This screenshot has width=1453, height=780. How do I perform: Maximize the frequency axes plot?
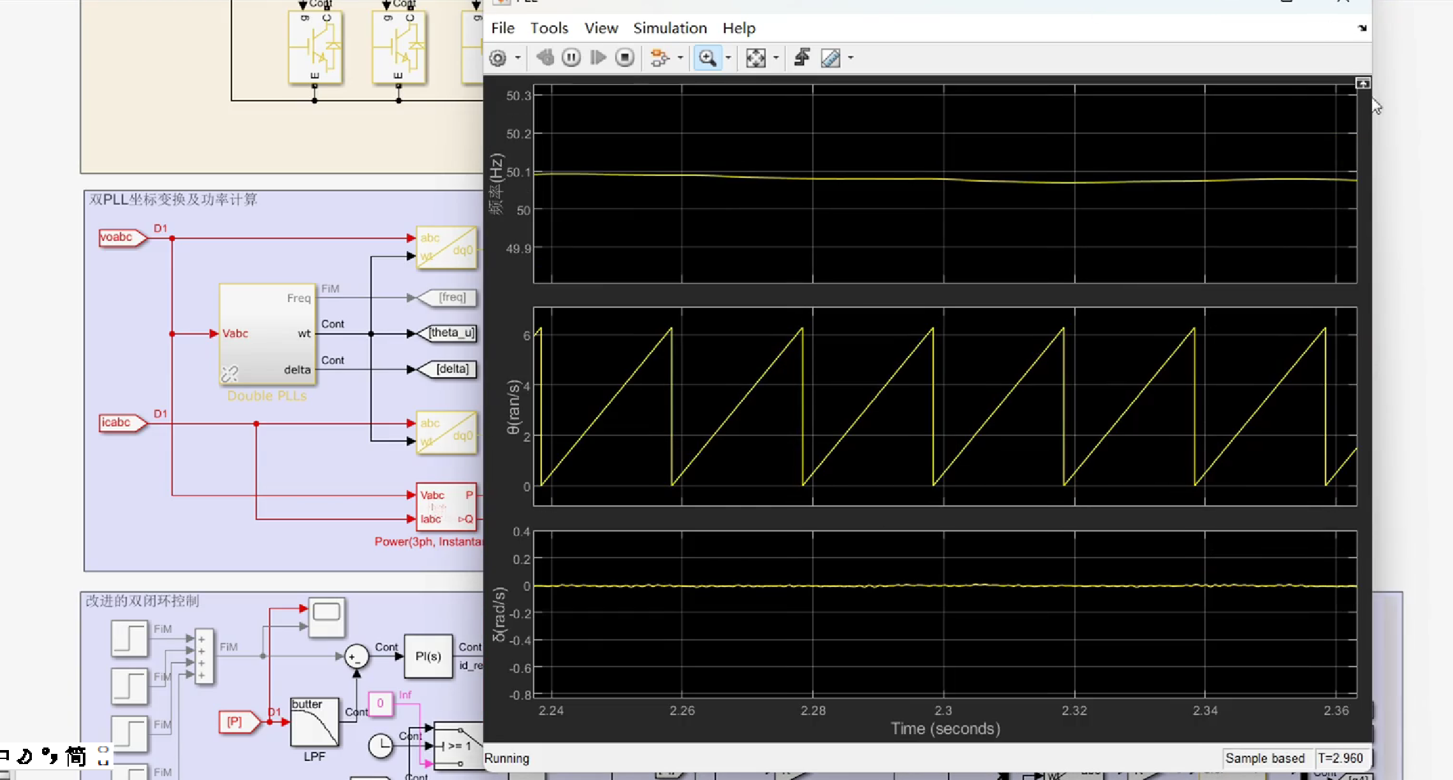pyautogui.click(x=1362, y=83)
